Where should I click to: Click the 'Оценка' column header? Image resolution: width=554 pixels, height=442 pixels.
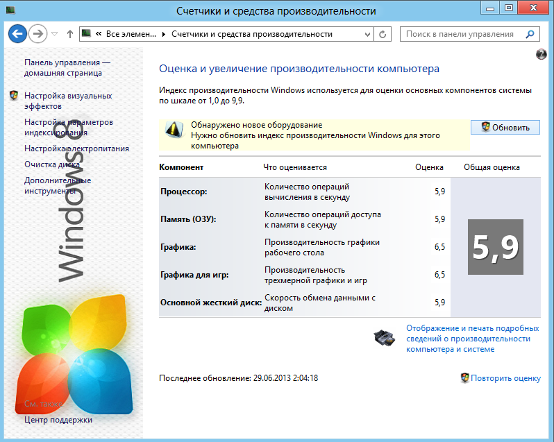pos(429,167)
